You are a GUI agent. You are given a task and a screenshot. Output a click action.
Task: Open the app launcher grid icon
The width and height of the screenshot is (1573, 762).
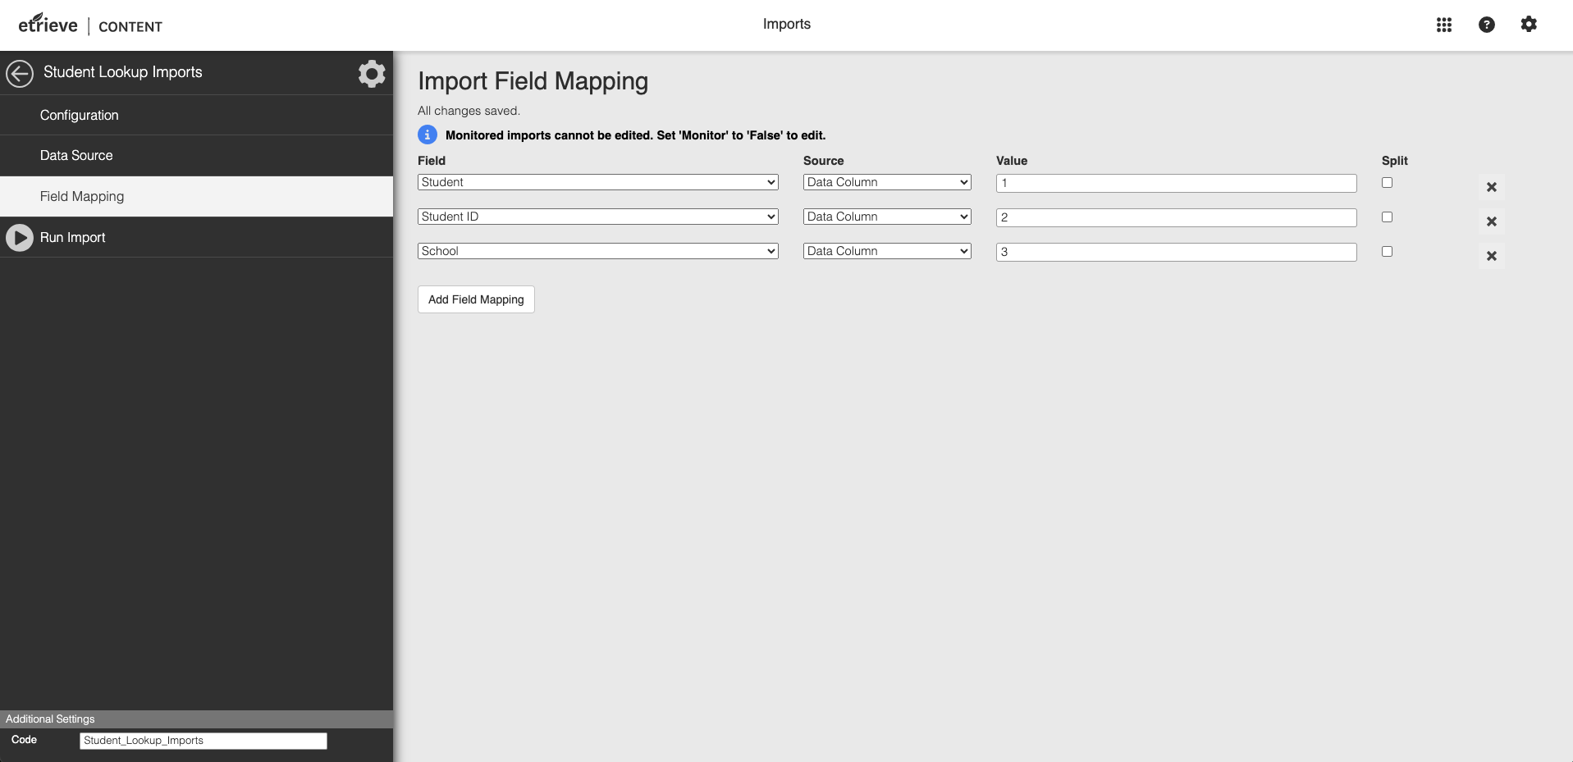tap(1445, 25)
